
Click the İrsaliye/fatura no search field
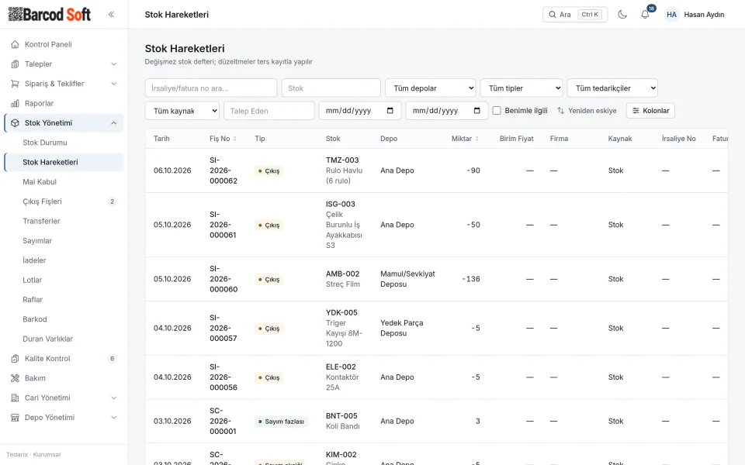click(x=211, y=88)
